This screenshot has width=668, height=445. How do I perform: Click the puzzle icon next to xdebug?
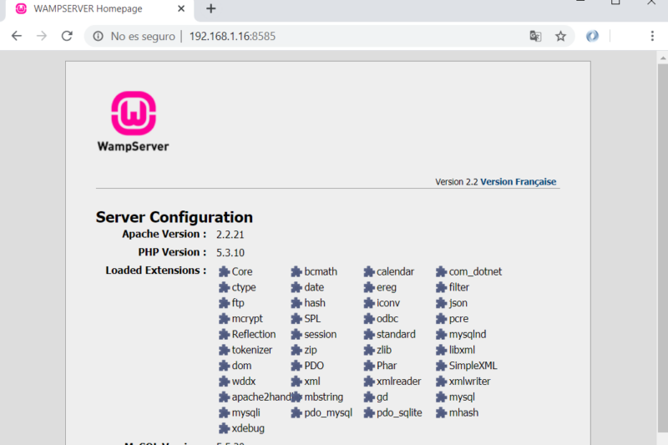pos(224,428)
